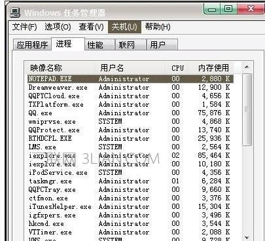Click CPU value 01 for taskmgr.exe
265x241 pixels.
pyautogui.click(x=175, y=181)
